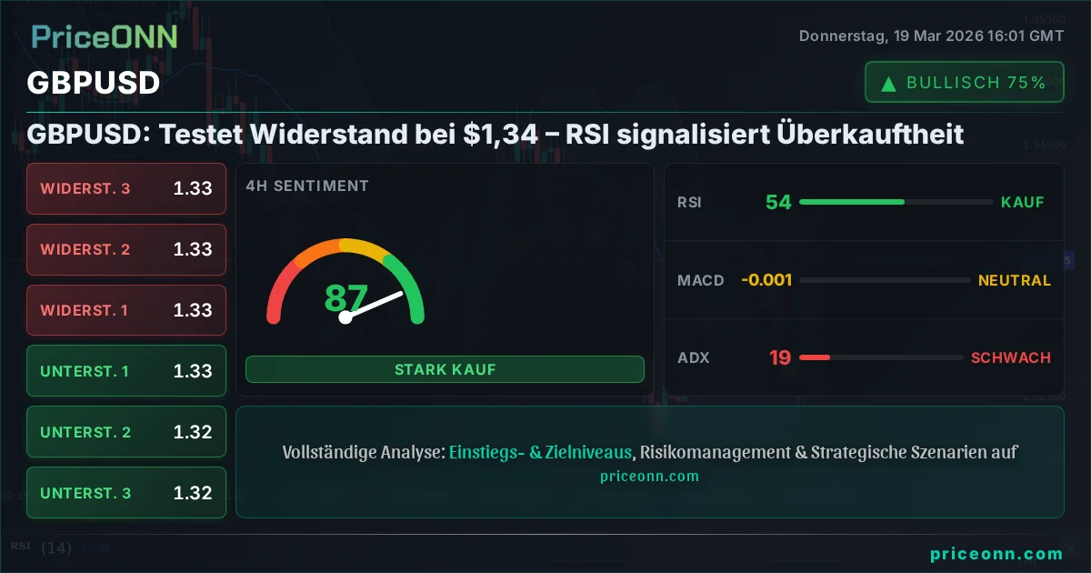The image size is (1091, 573).
Task: Select the UNTERST. 3 support level
Action: [126, 493]
